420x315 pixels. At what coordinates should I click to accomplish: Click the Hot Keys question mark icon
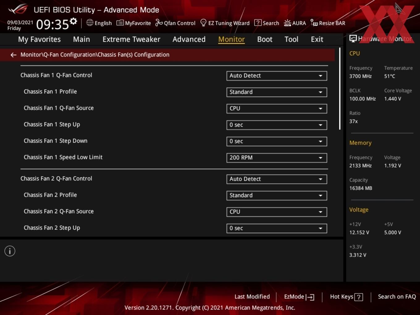click(359, 297)
